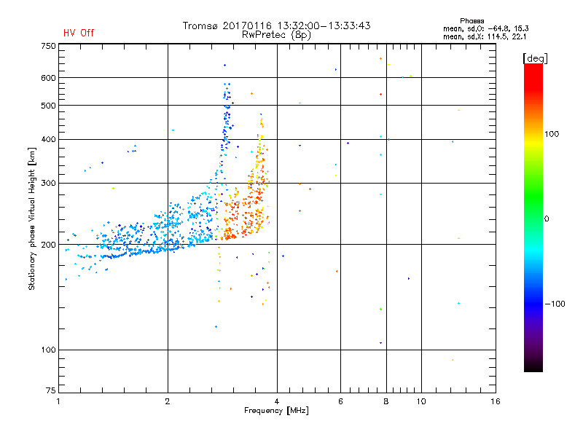Click the x-axis tick label '16'
Image resolution: width=583 pixels, height=437 pixels.
click(496, 401)
